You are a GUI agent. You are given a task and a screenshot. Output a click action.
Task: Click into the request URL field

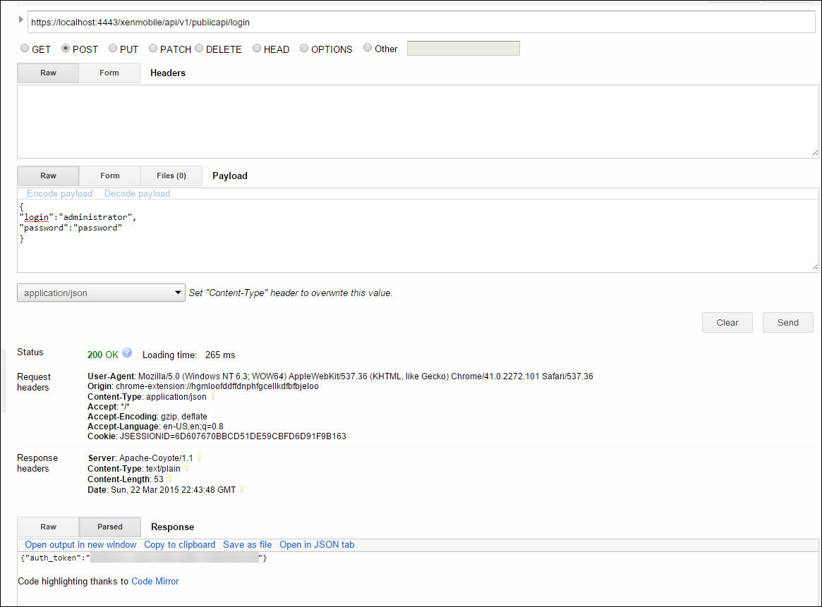tap(421, 23)
